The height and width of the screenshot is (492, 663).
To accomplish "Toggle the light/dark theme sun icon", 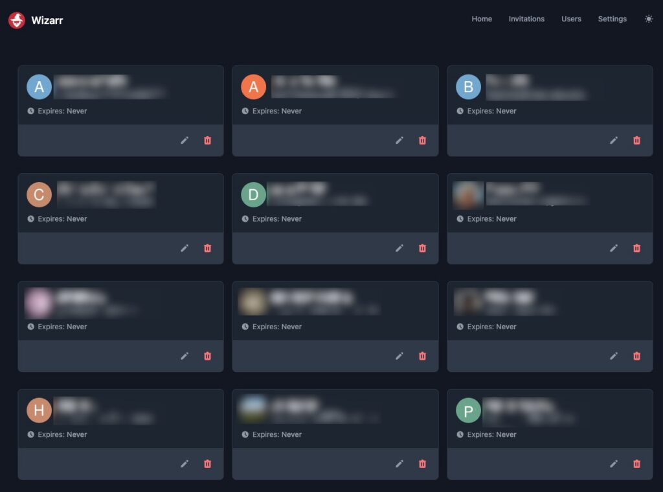I will (x=649, y=19).
